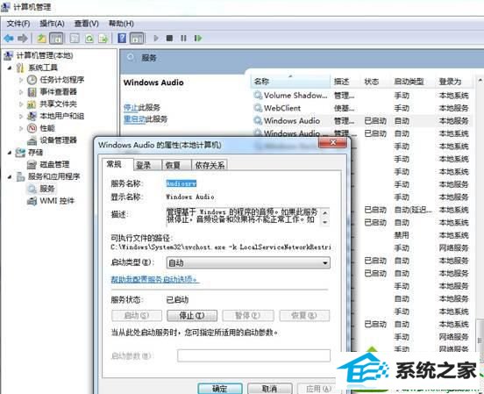The image size is (484, 394).
Task: Click the 停止(T) button in dialog
Action: click(192, 316)
